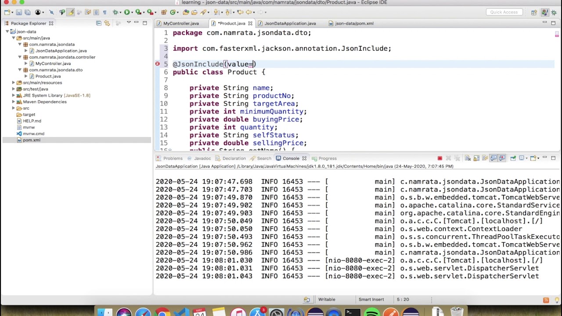
Task: Go back to last edit location
Action: point(240,12)
